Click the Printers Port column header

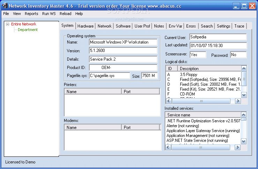tap(141, 92)
